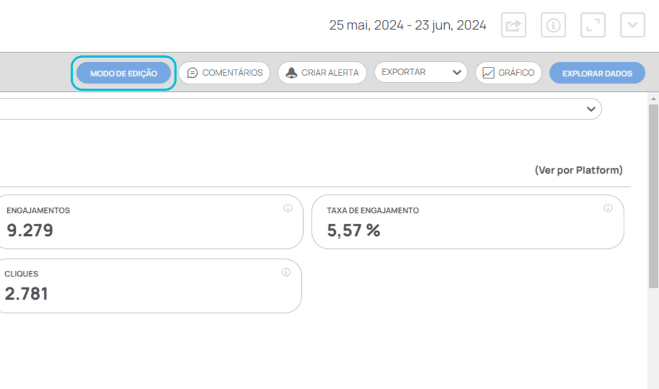The image size is (659, 389).
Task: Click the Taxa de Engajamento info icon
Action: click(608, 208)
